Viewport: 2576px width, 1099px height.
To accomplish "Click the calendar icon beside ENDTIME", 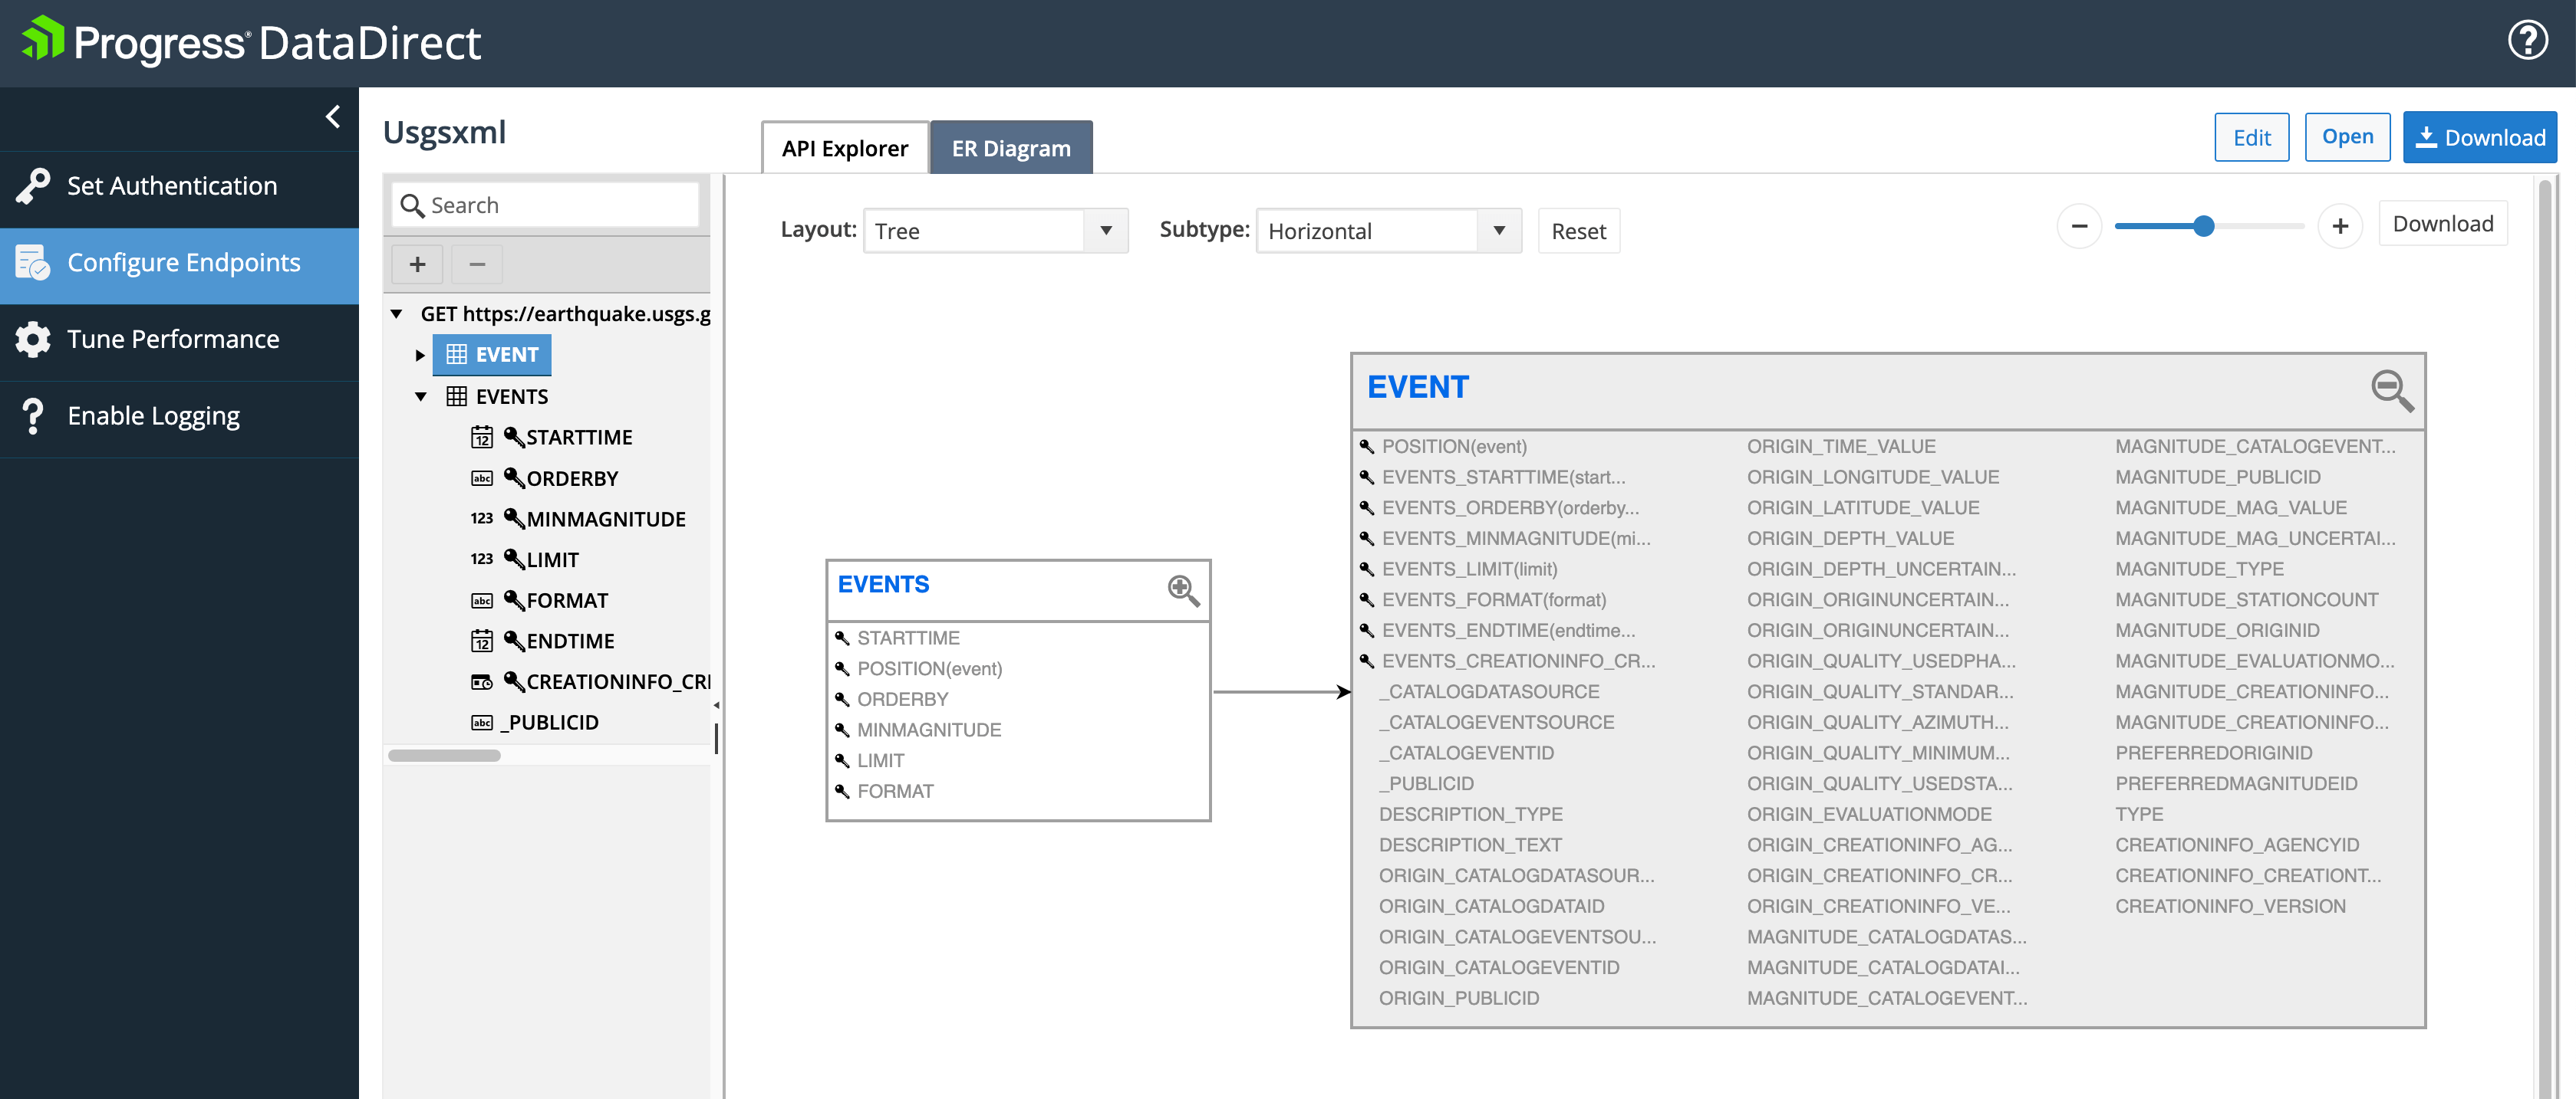I will [482, 641].
